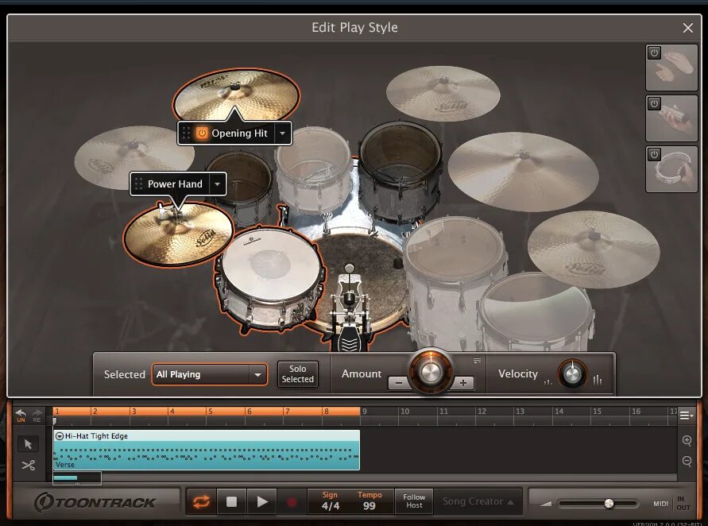This screenshot has width=708, height=526.
Task: Enable the loop playback icon
Action: (x=200, y=501)
